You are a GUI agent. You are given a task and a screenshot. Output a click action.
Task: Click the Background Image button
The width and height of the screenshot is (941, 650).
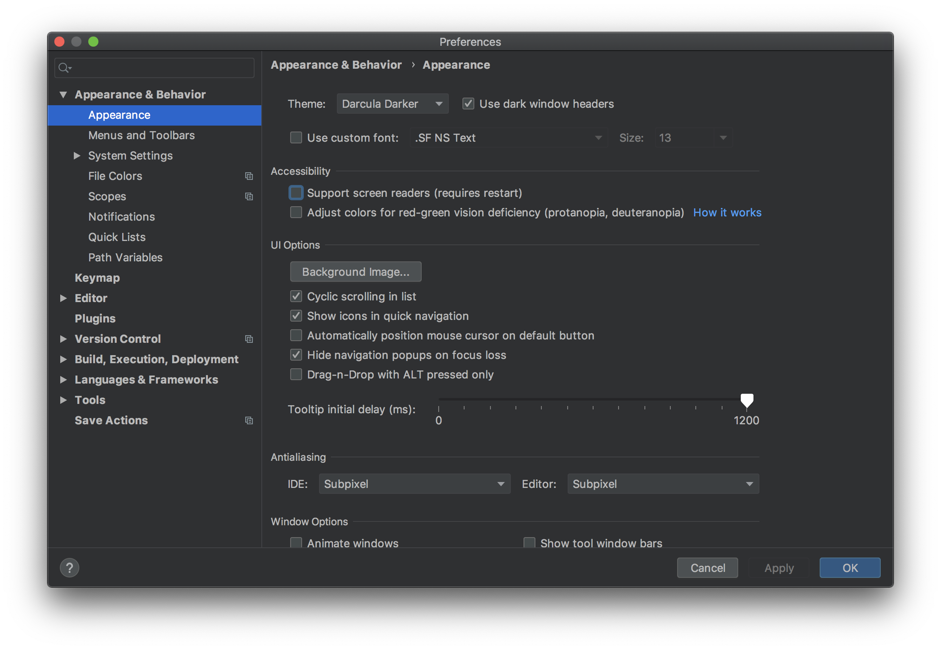pyautogui.click(x=356, y=272)
